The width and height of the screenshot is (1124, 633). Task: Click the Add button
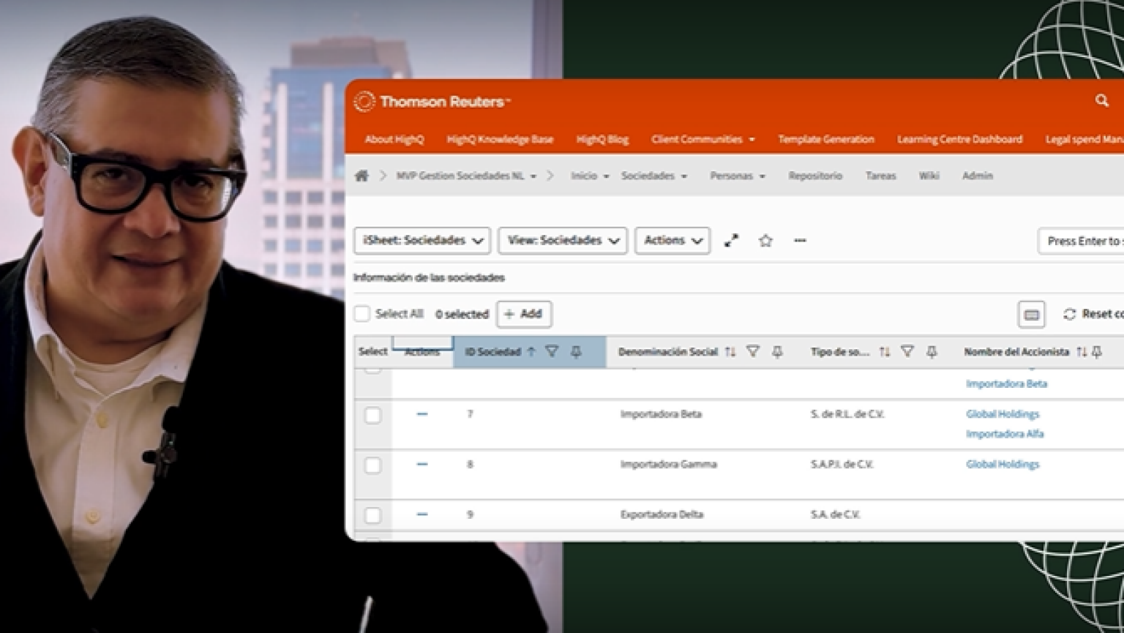(x=524, y=314)
